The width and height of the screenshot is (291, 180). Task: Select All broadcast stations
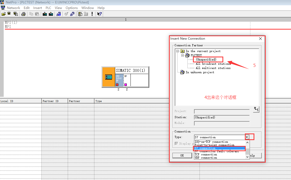coord(213,64)
